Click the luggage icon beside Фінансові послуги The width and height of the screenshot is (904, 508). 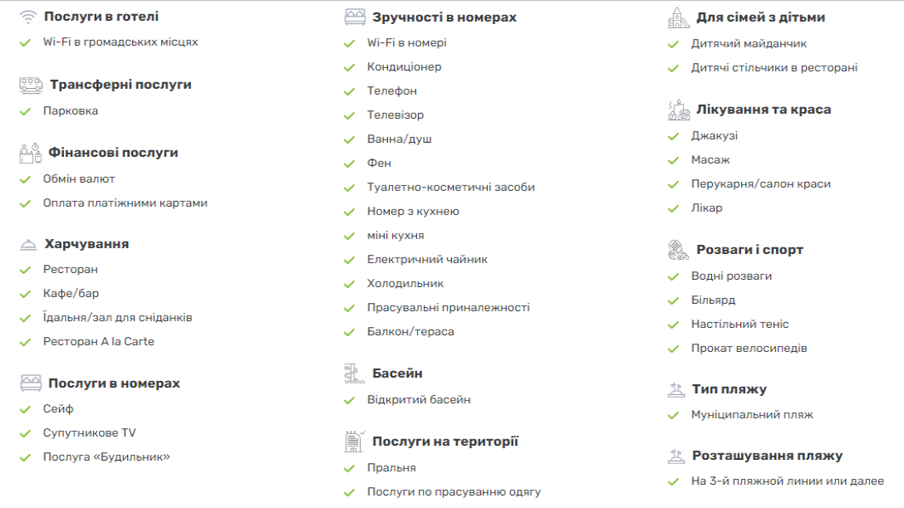30,154
